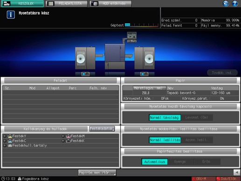Open the HDD előhívás tab
The image size is (241, 181).
tap(110, 4)
